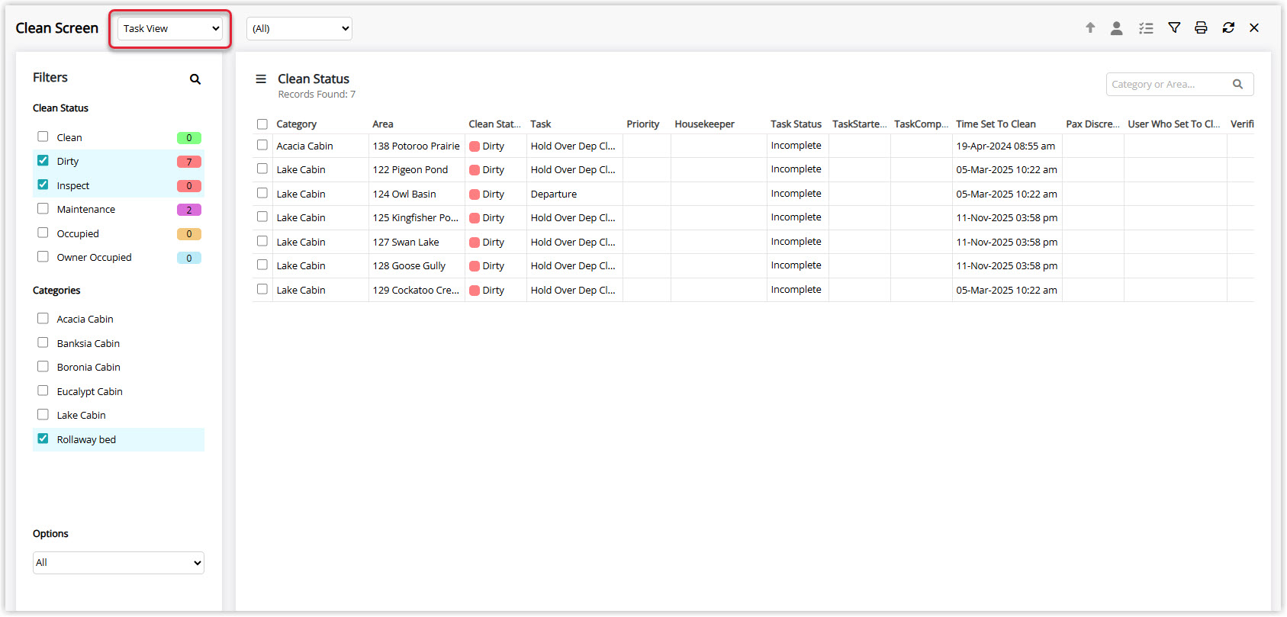Click the Dirty status dot for 138 Potoroo Prairie

coord(475,146)
